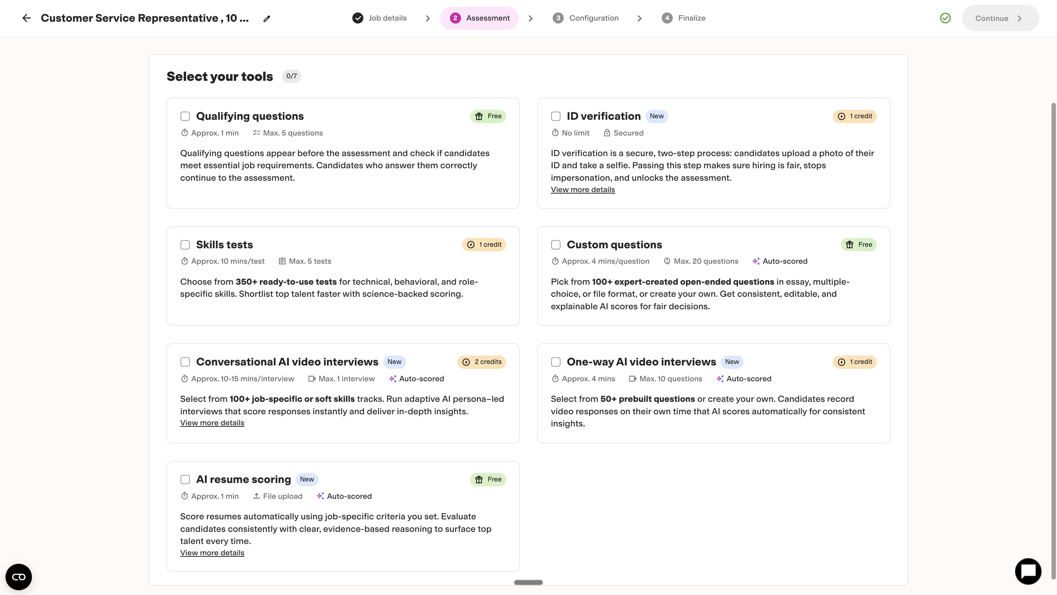This screenshot has height=595, width=1057.
Task: Click the credit icon on One-way AI video badge
Action: pyautogui.click(x=842, y=362)
